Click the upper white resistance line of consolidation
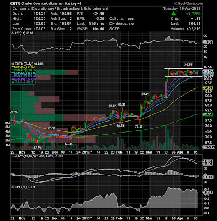The height and width of the screenshot is (221, 217). coord(183,69)
